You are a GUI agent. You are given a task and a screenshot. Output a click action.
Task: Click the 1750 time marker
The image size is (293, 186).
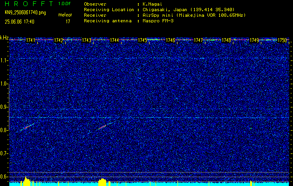(x=282, y=40)
